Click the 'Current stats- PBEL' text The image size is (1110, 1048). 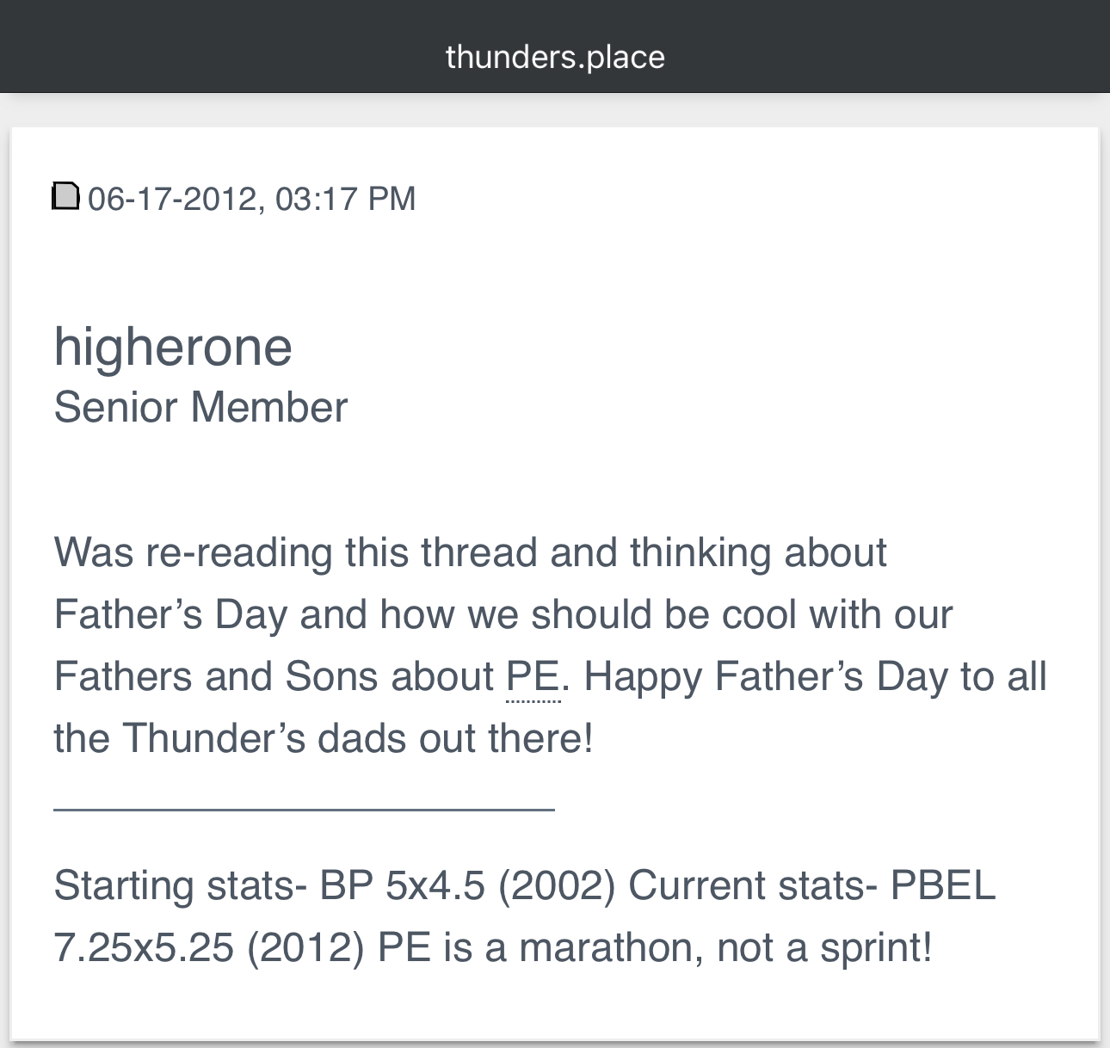point(811,885)
